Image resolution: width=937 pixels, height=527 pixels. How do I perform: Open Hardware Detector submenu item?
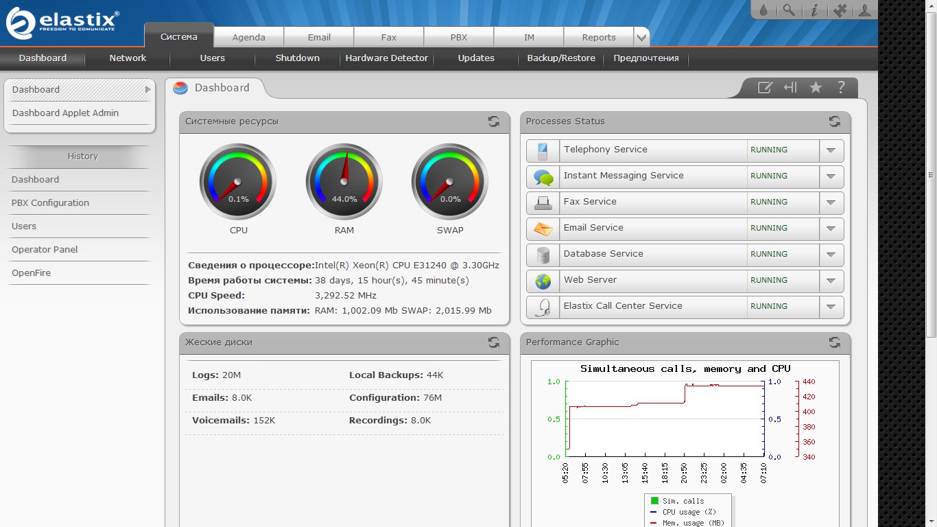387,58
